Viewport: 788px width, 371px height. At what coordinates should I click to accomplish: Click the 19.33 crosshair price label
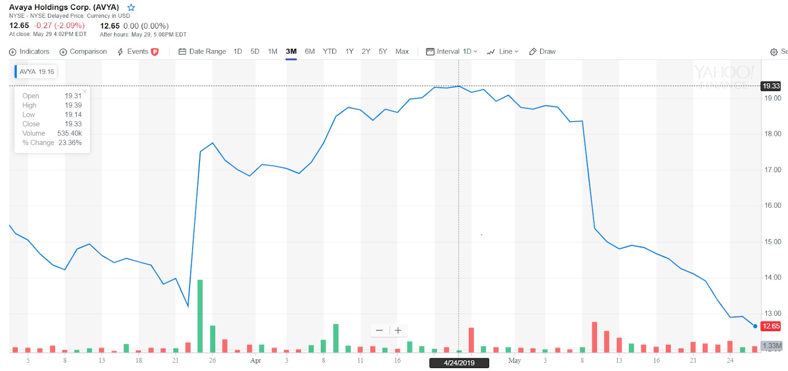tap(771, 86)
